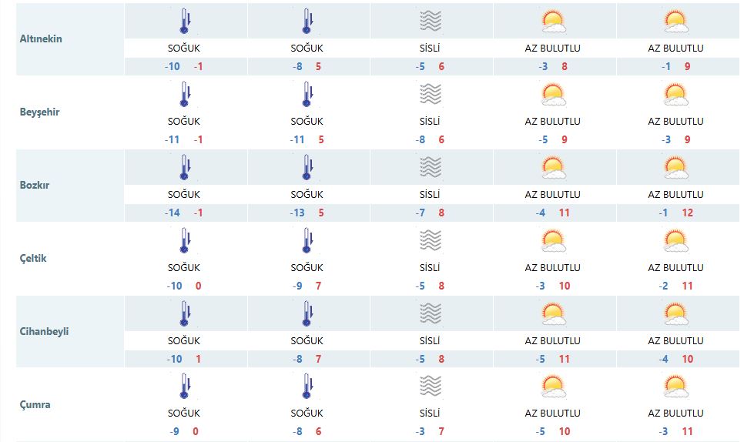The image size is (754, 442).
Task: Click Beyşehir fourth-day partly cloudy sun icon
Action: (x=554, y=94)
